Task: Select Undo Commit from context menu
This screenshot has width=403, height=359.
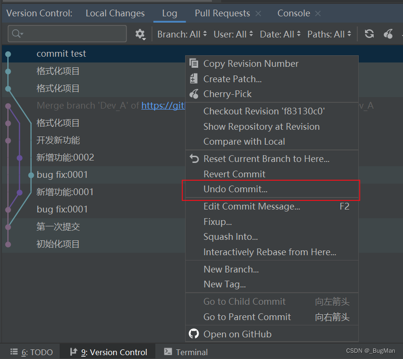Action: coord(235,189)
